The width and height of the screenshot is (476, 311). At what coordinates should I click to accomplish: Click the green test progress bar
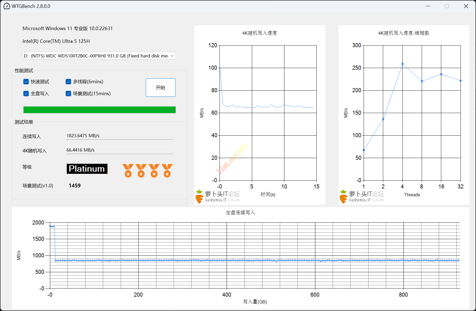[x=99, y=110]
